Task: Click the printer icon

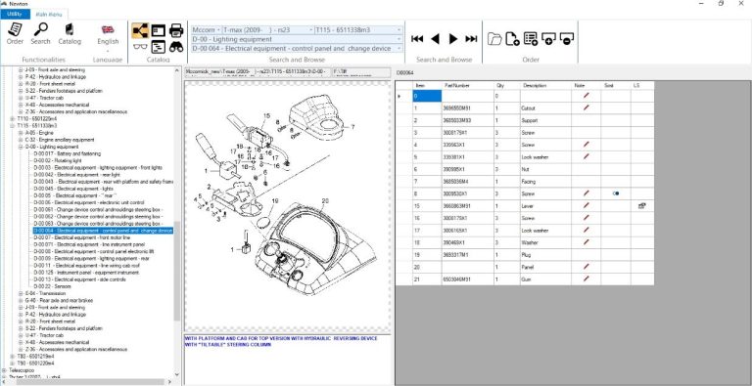Action: (x=176, y=30)
